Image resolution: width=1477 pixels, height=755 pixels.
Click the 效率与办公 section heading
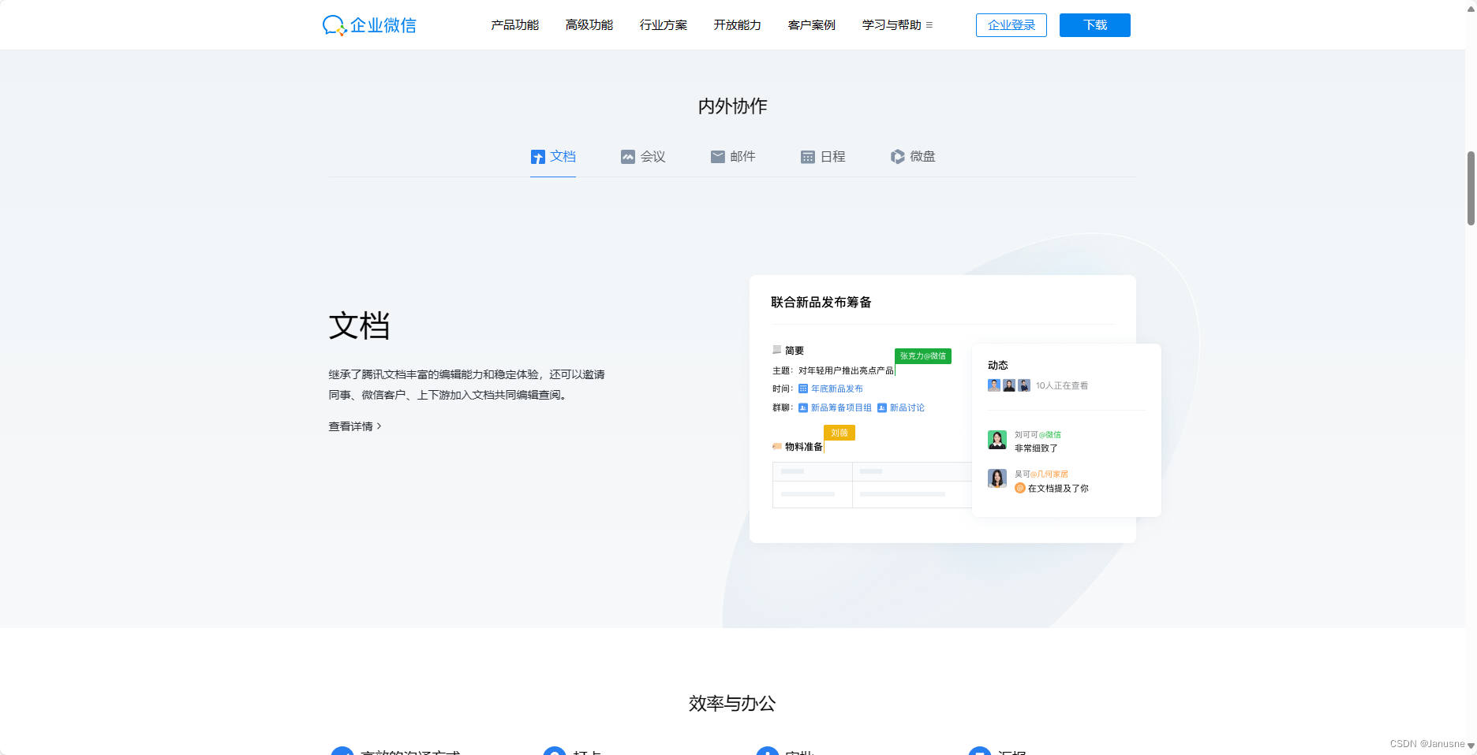[x=732, y=703]
